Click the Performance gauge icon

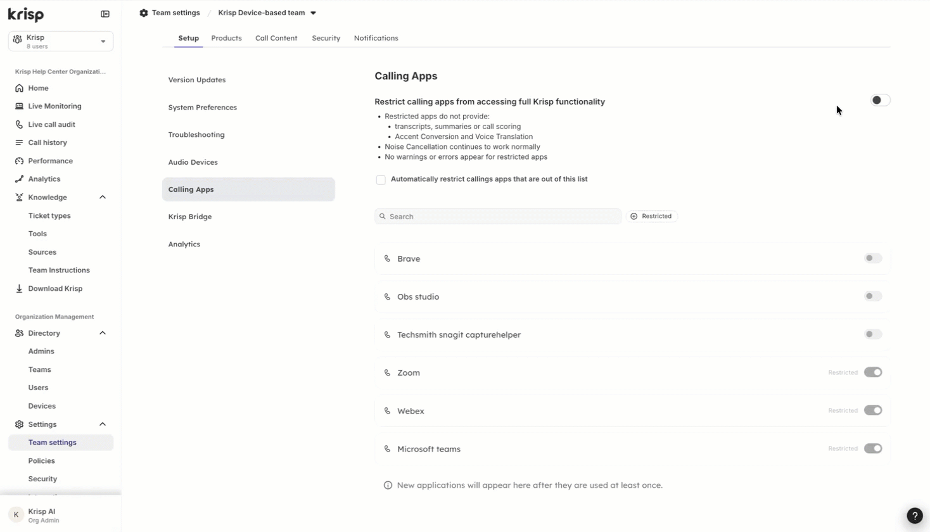(19, 161)
